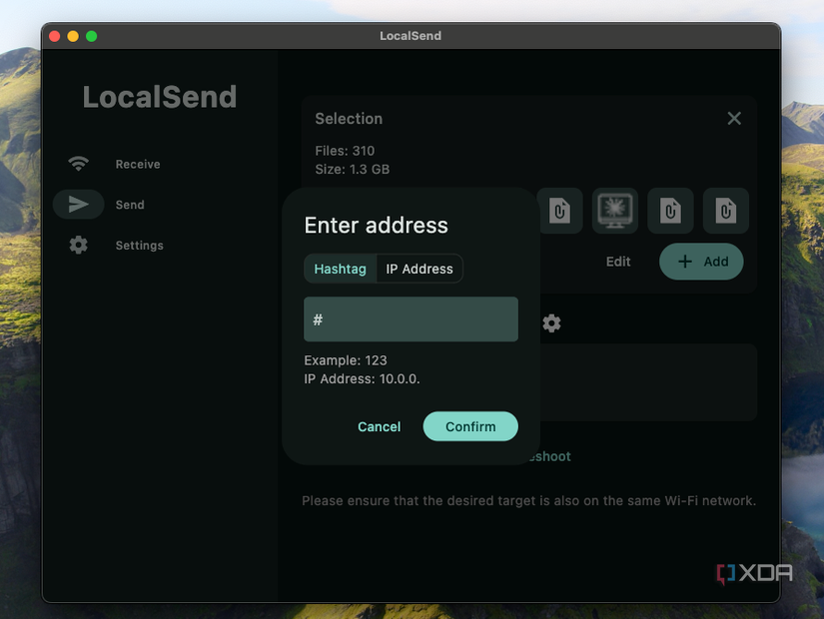
Task: Open Settings via the gear sidebar icon
Action: pyautogui.click(x=79, y=245)
